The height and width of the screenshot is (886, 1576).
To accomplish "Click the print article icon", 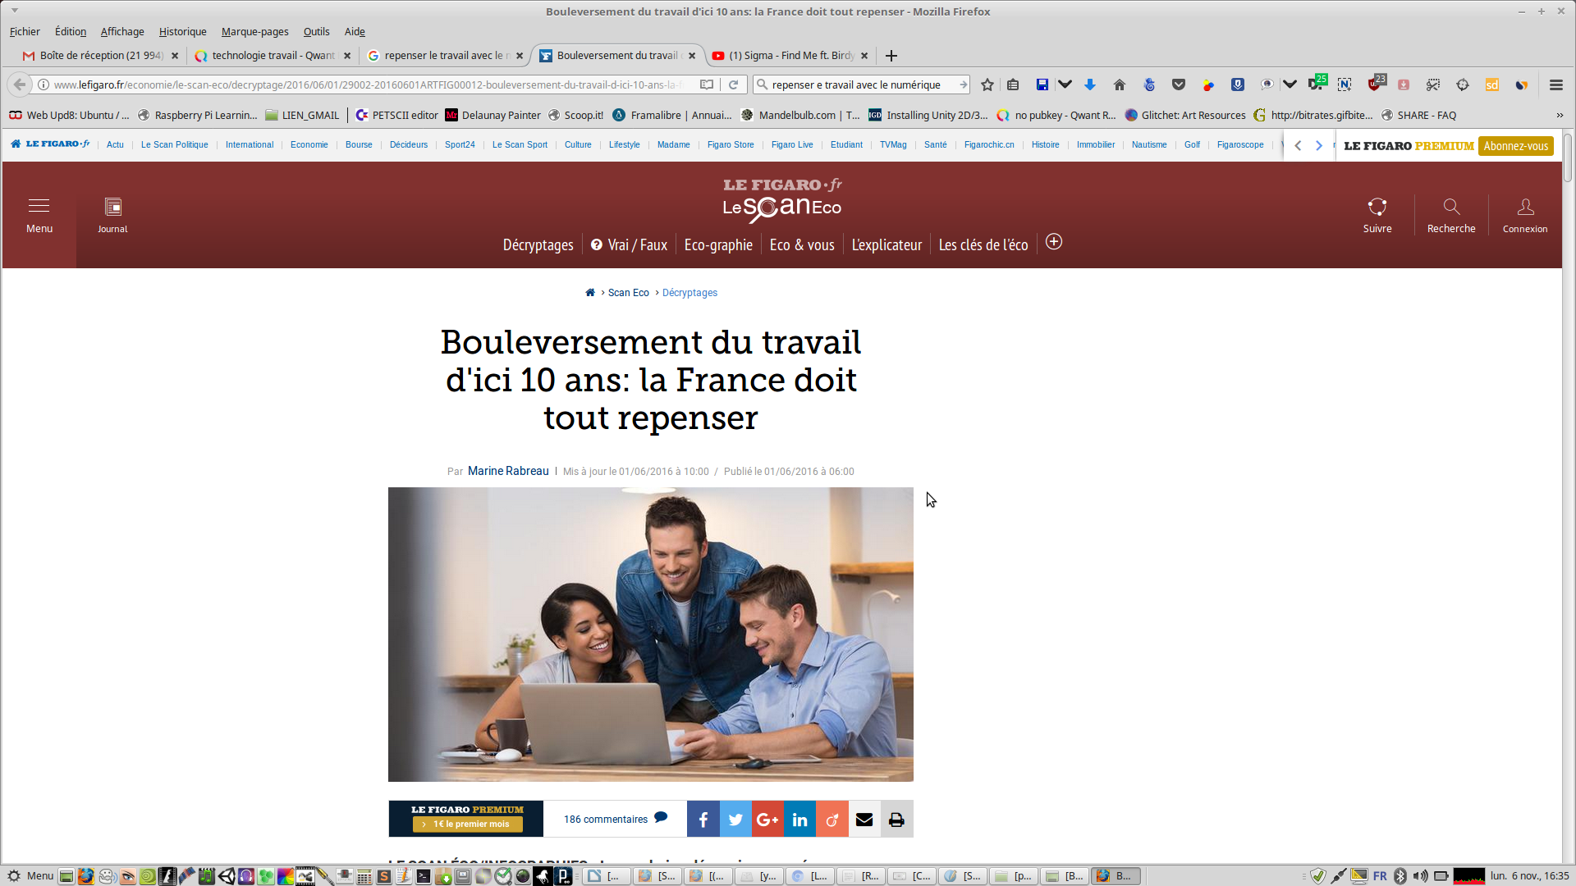I will pyautogui.click(x=896, y=820).
